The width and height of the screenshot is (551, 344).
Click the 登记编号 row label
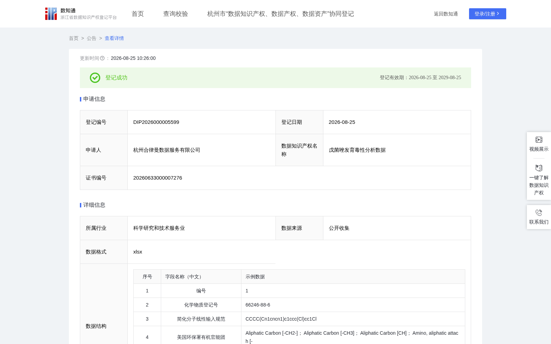96,122
